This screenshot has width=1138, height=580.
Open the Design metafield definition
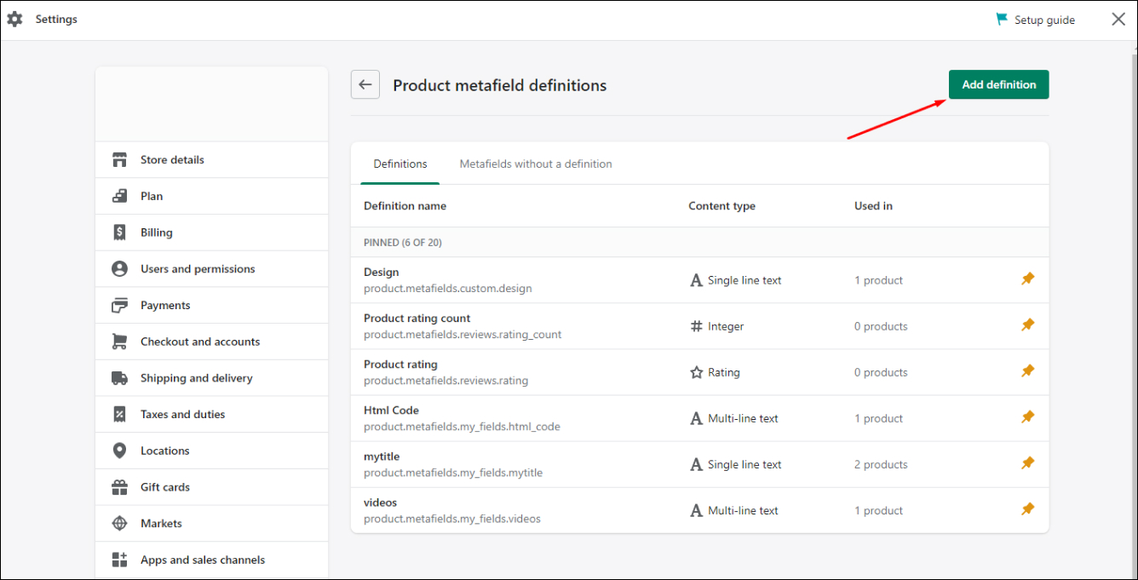(699, 280)
